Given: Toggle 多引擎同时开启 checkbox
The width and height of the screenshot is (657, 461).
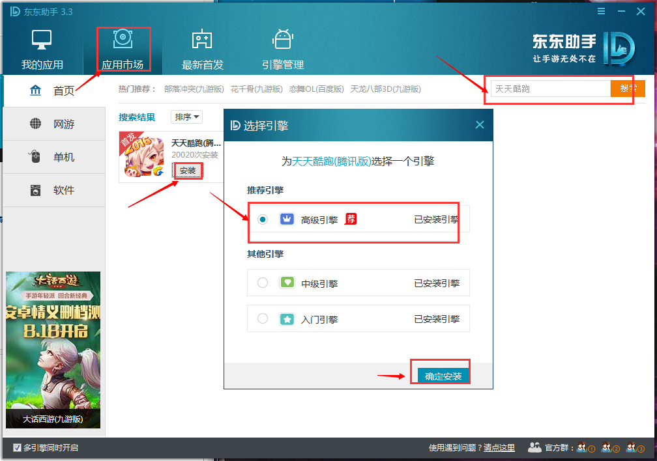Looking at the screenshot, I should coord(17,447).
